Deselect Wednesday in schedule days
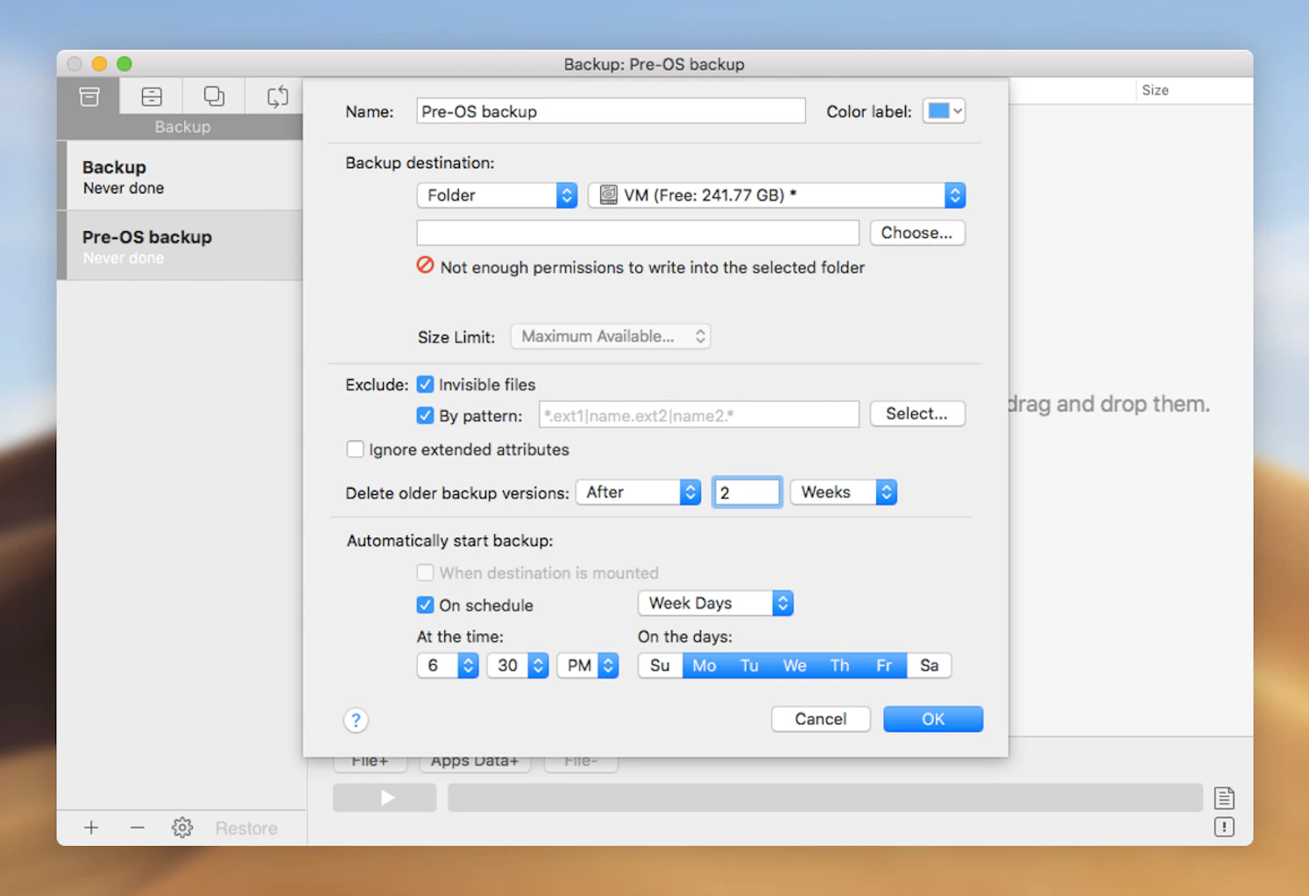The height and width of the screenshot is (896, 1309). pyautogui.click(x=795, y=666)
